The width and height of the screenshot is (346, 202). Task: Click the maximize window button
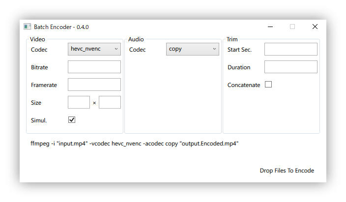292,27
